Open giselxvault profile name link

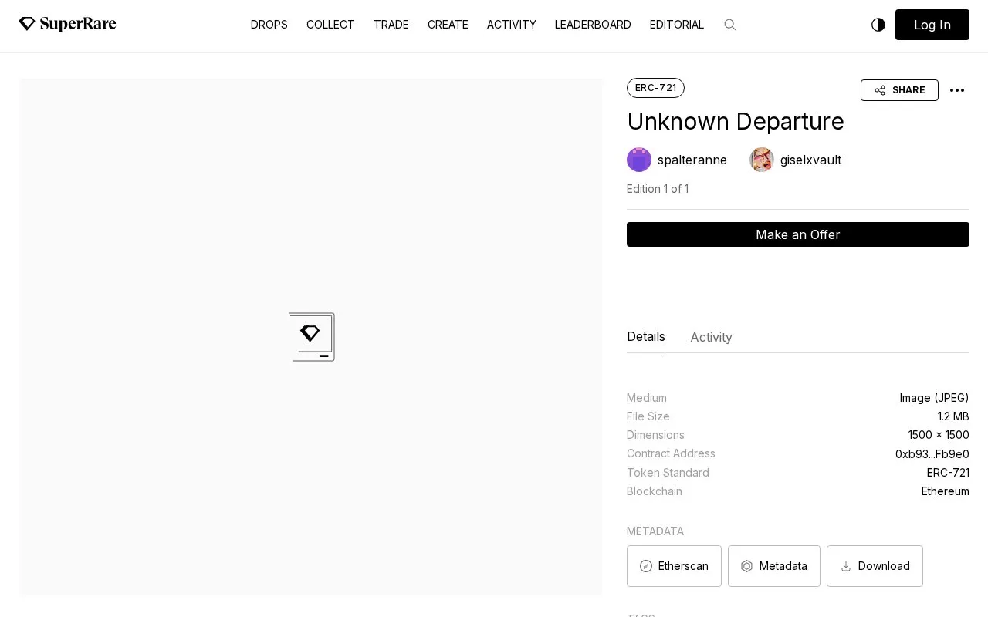click(810, 160)
